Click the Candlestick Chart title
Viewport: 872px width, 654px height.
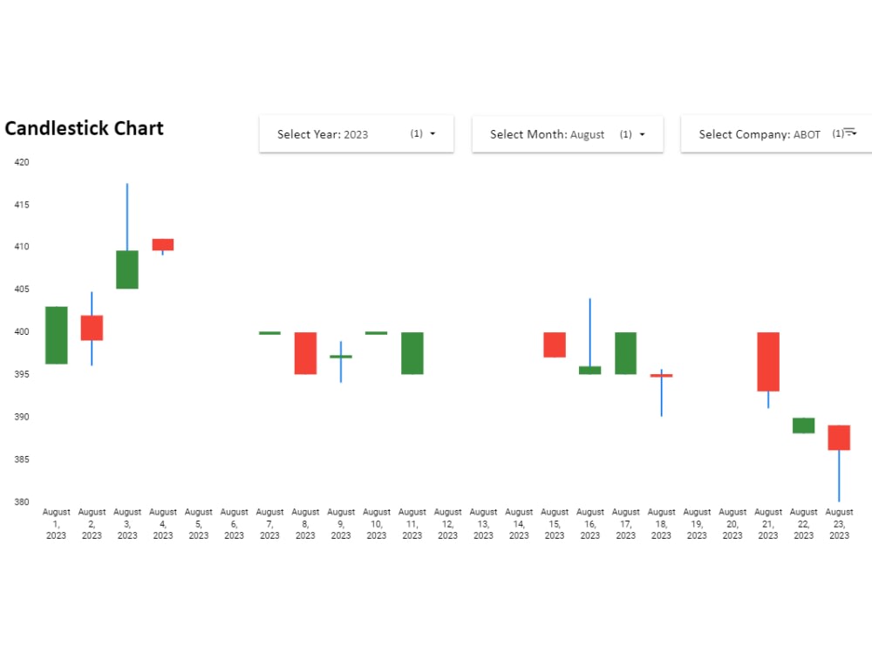[x=84, y=128]
